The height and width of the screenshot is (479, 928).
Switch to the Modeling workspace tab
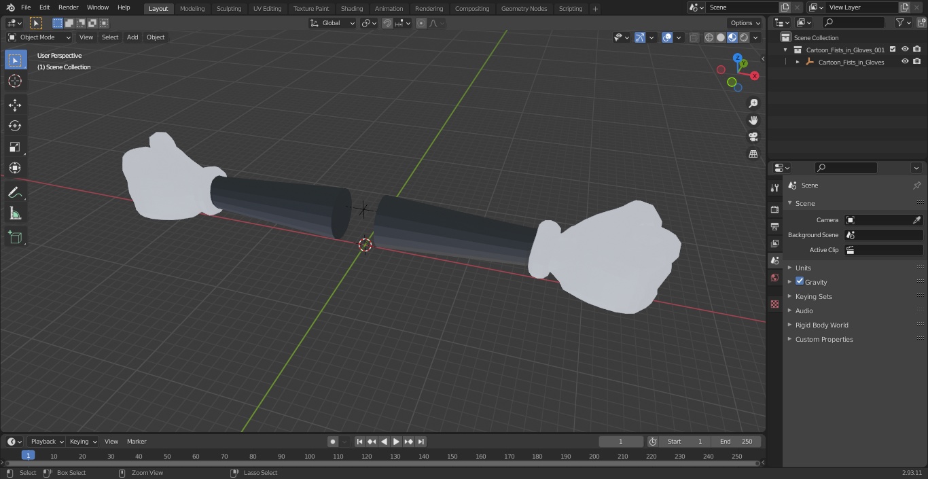pyautogui.click(x=192, y=8)
